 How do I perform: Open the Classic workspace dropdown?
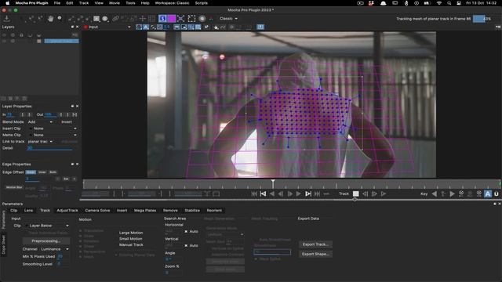228,19
